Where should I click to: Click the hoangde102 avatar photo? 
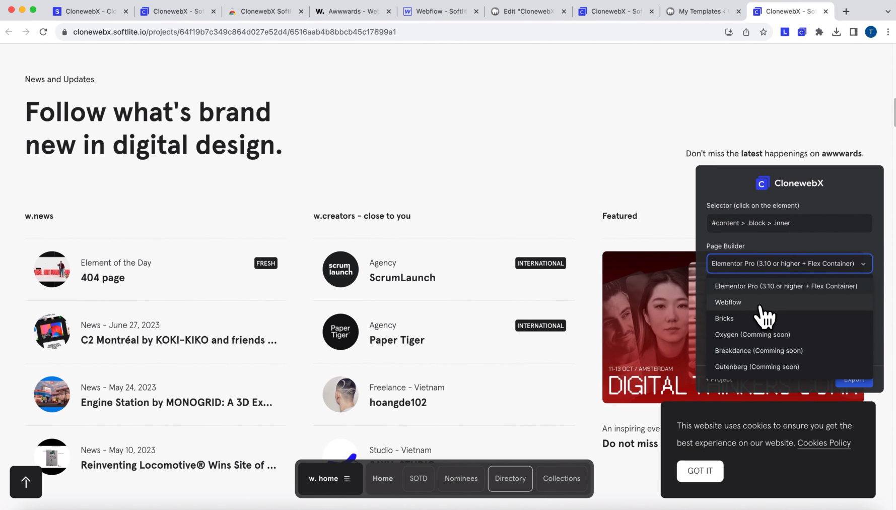(x=340, y=394)
